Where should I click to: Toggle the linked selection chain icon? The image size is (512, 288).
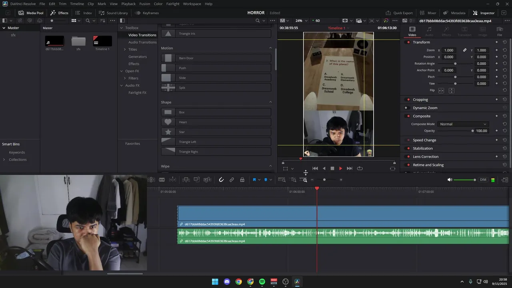[232, 180]
